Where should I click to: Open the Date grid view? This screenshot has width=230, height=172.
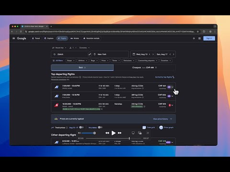149,128
